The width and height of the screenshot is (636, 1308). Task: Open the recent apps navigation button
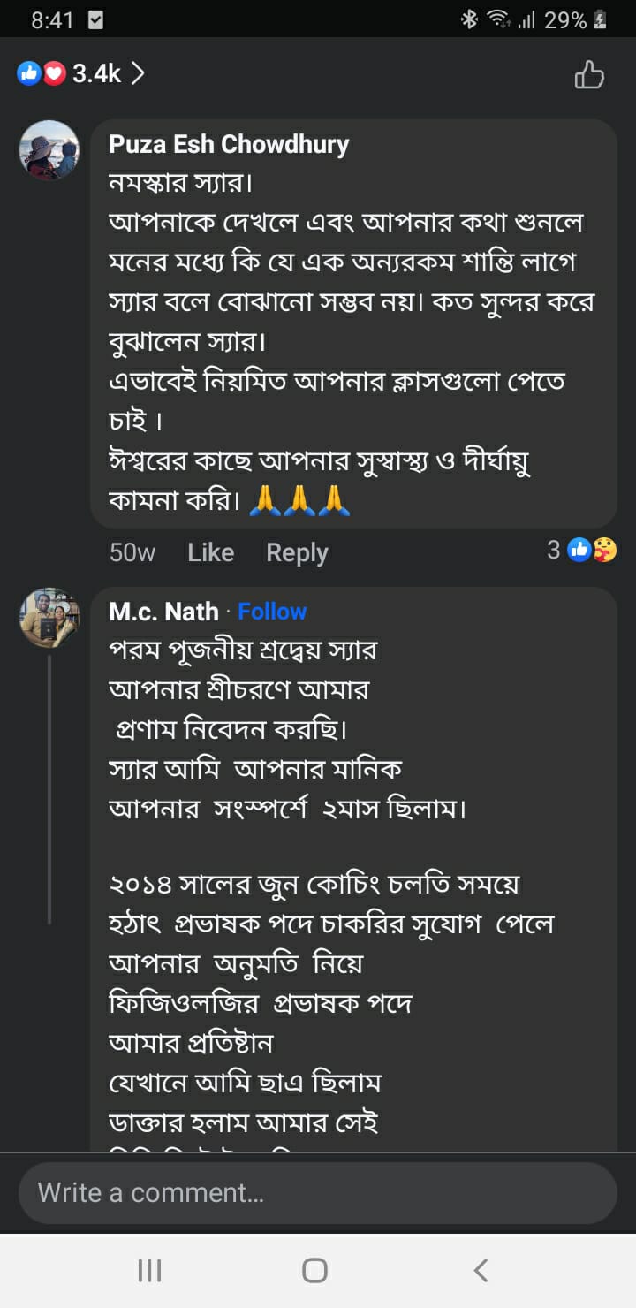click(x=149, y=1270)
